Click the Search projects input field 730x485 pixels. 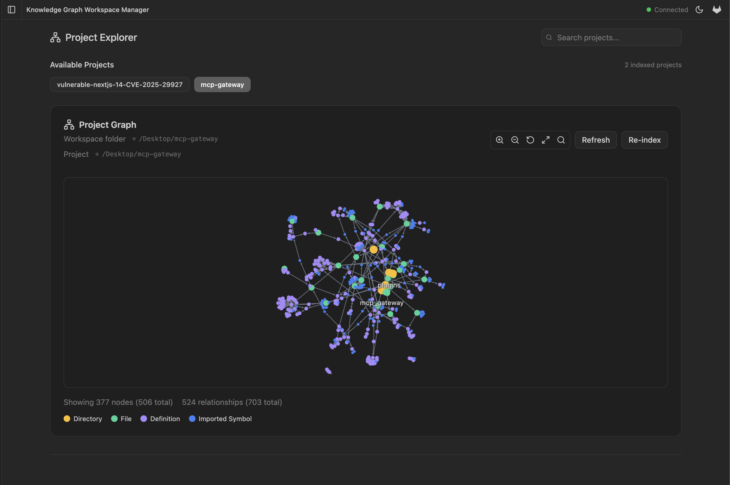pos(611,37)
